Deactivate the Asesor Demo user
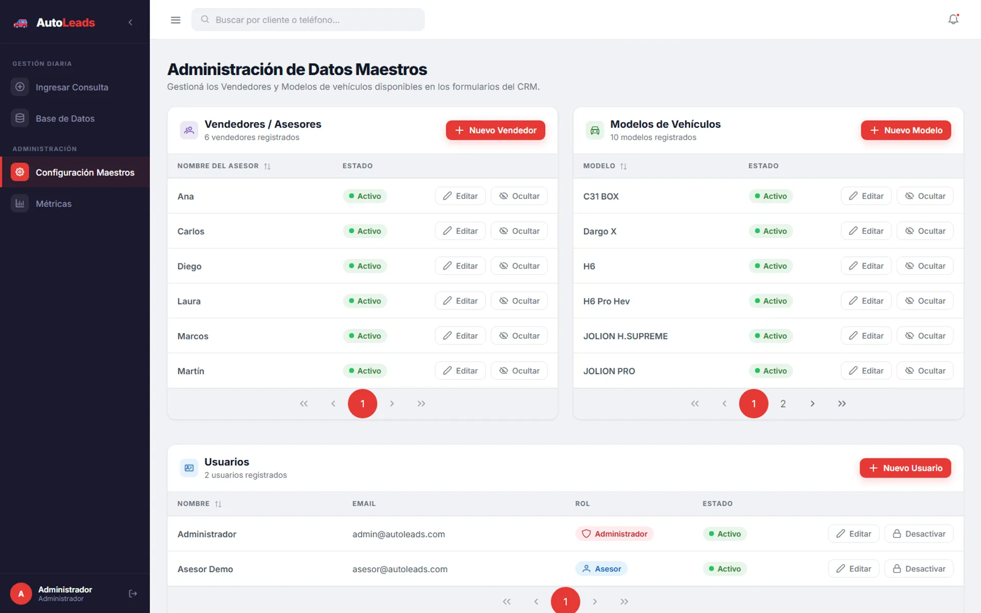Image resolution: width=981 pixels, height=613 pixels. coord(919,569)
